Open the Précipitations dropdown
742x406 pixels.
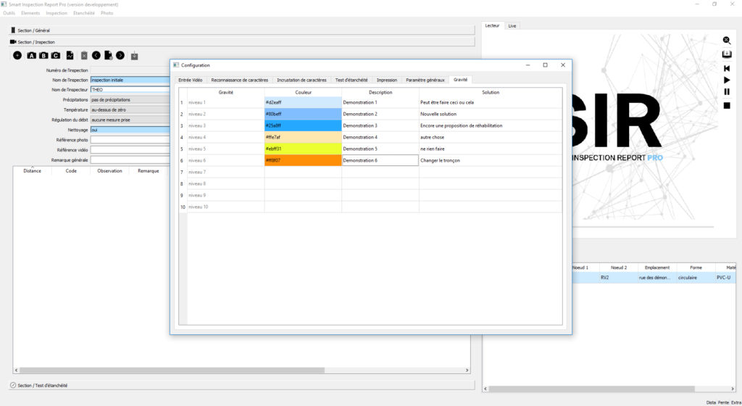(130, 100)
